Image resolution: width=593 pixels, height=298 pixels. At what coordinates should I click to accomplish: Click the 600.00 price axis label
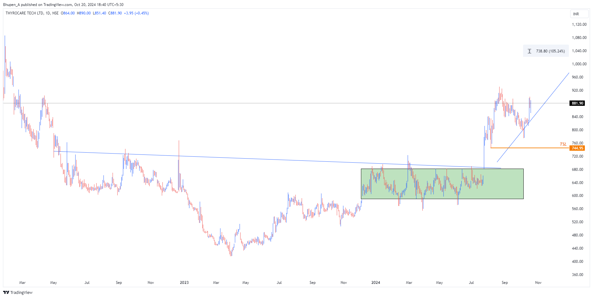(578, 196)
